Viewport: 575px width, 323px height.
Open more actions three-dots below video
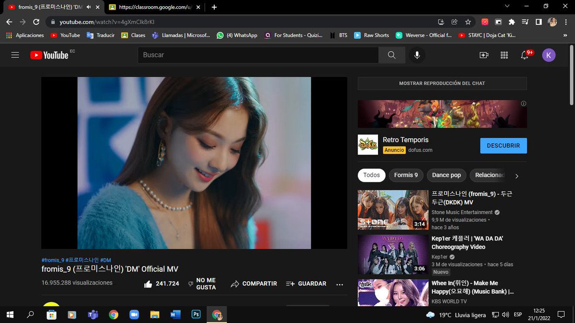(x=340, y=284)
